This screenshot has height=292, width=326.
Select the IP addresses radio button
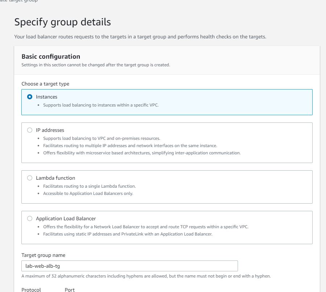[30, 130]
